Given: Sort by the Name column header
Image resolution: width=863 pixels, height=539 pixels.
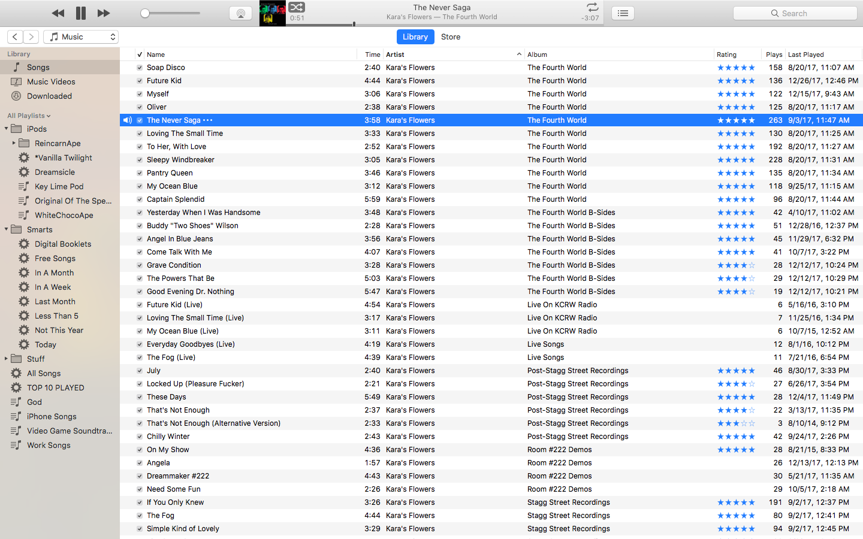Looking at the screenshot, I should 251,54.
